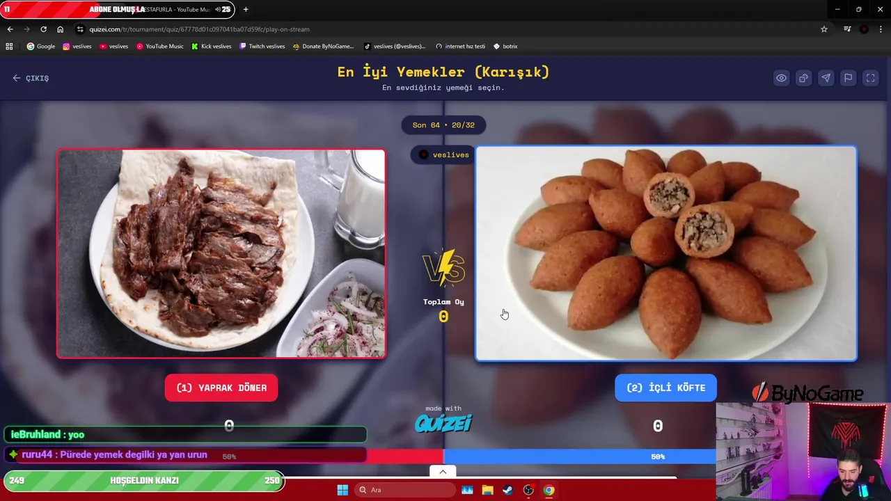This screenshot has width=891, height=501.
Task: Select the içli köfte food image
Action: [x=666, y=253]
